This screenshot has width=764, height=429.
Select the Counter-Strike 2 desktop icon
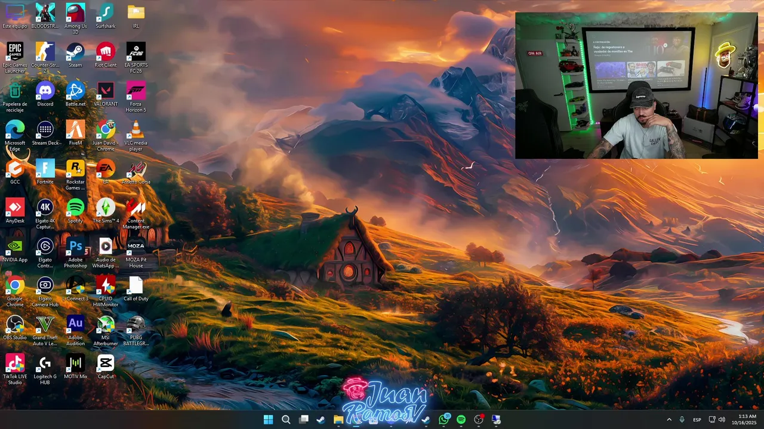pos(45,58)
